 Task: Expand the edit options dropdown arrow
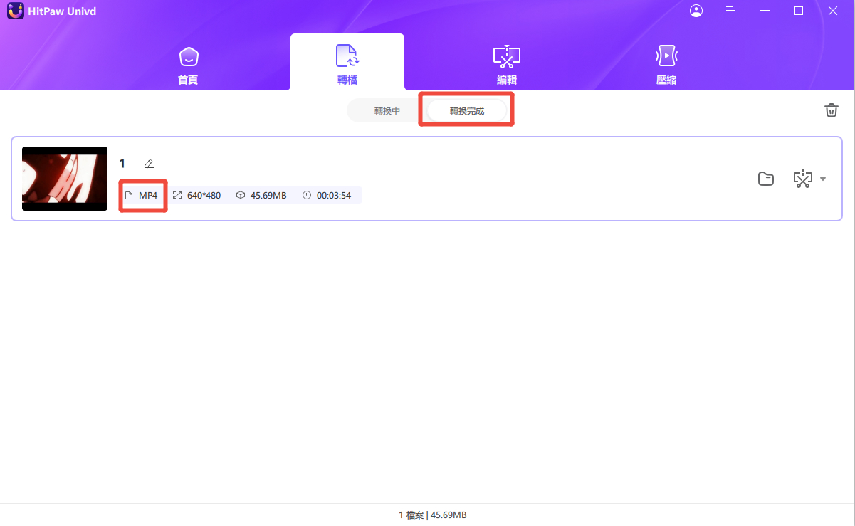823,179
